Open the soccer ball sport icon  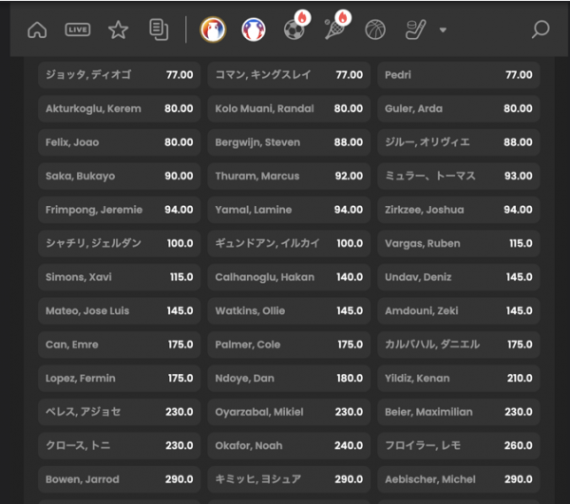click(294, 29)
